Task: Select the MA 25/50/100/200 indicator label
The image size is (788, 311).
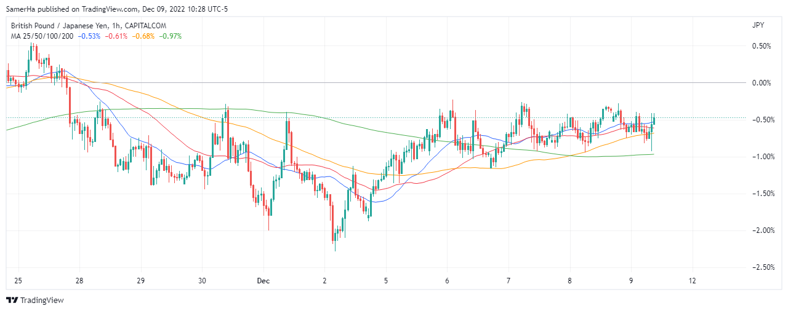Action: click(x=42, y=36)
